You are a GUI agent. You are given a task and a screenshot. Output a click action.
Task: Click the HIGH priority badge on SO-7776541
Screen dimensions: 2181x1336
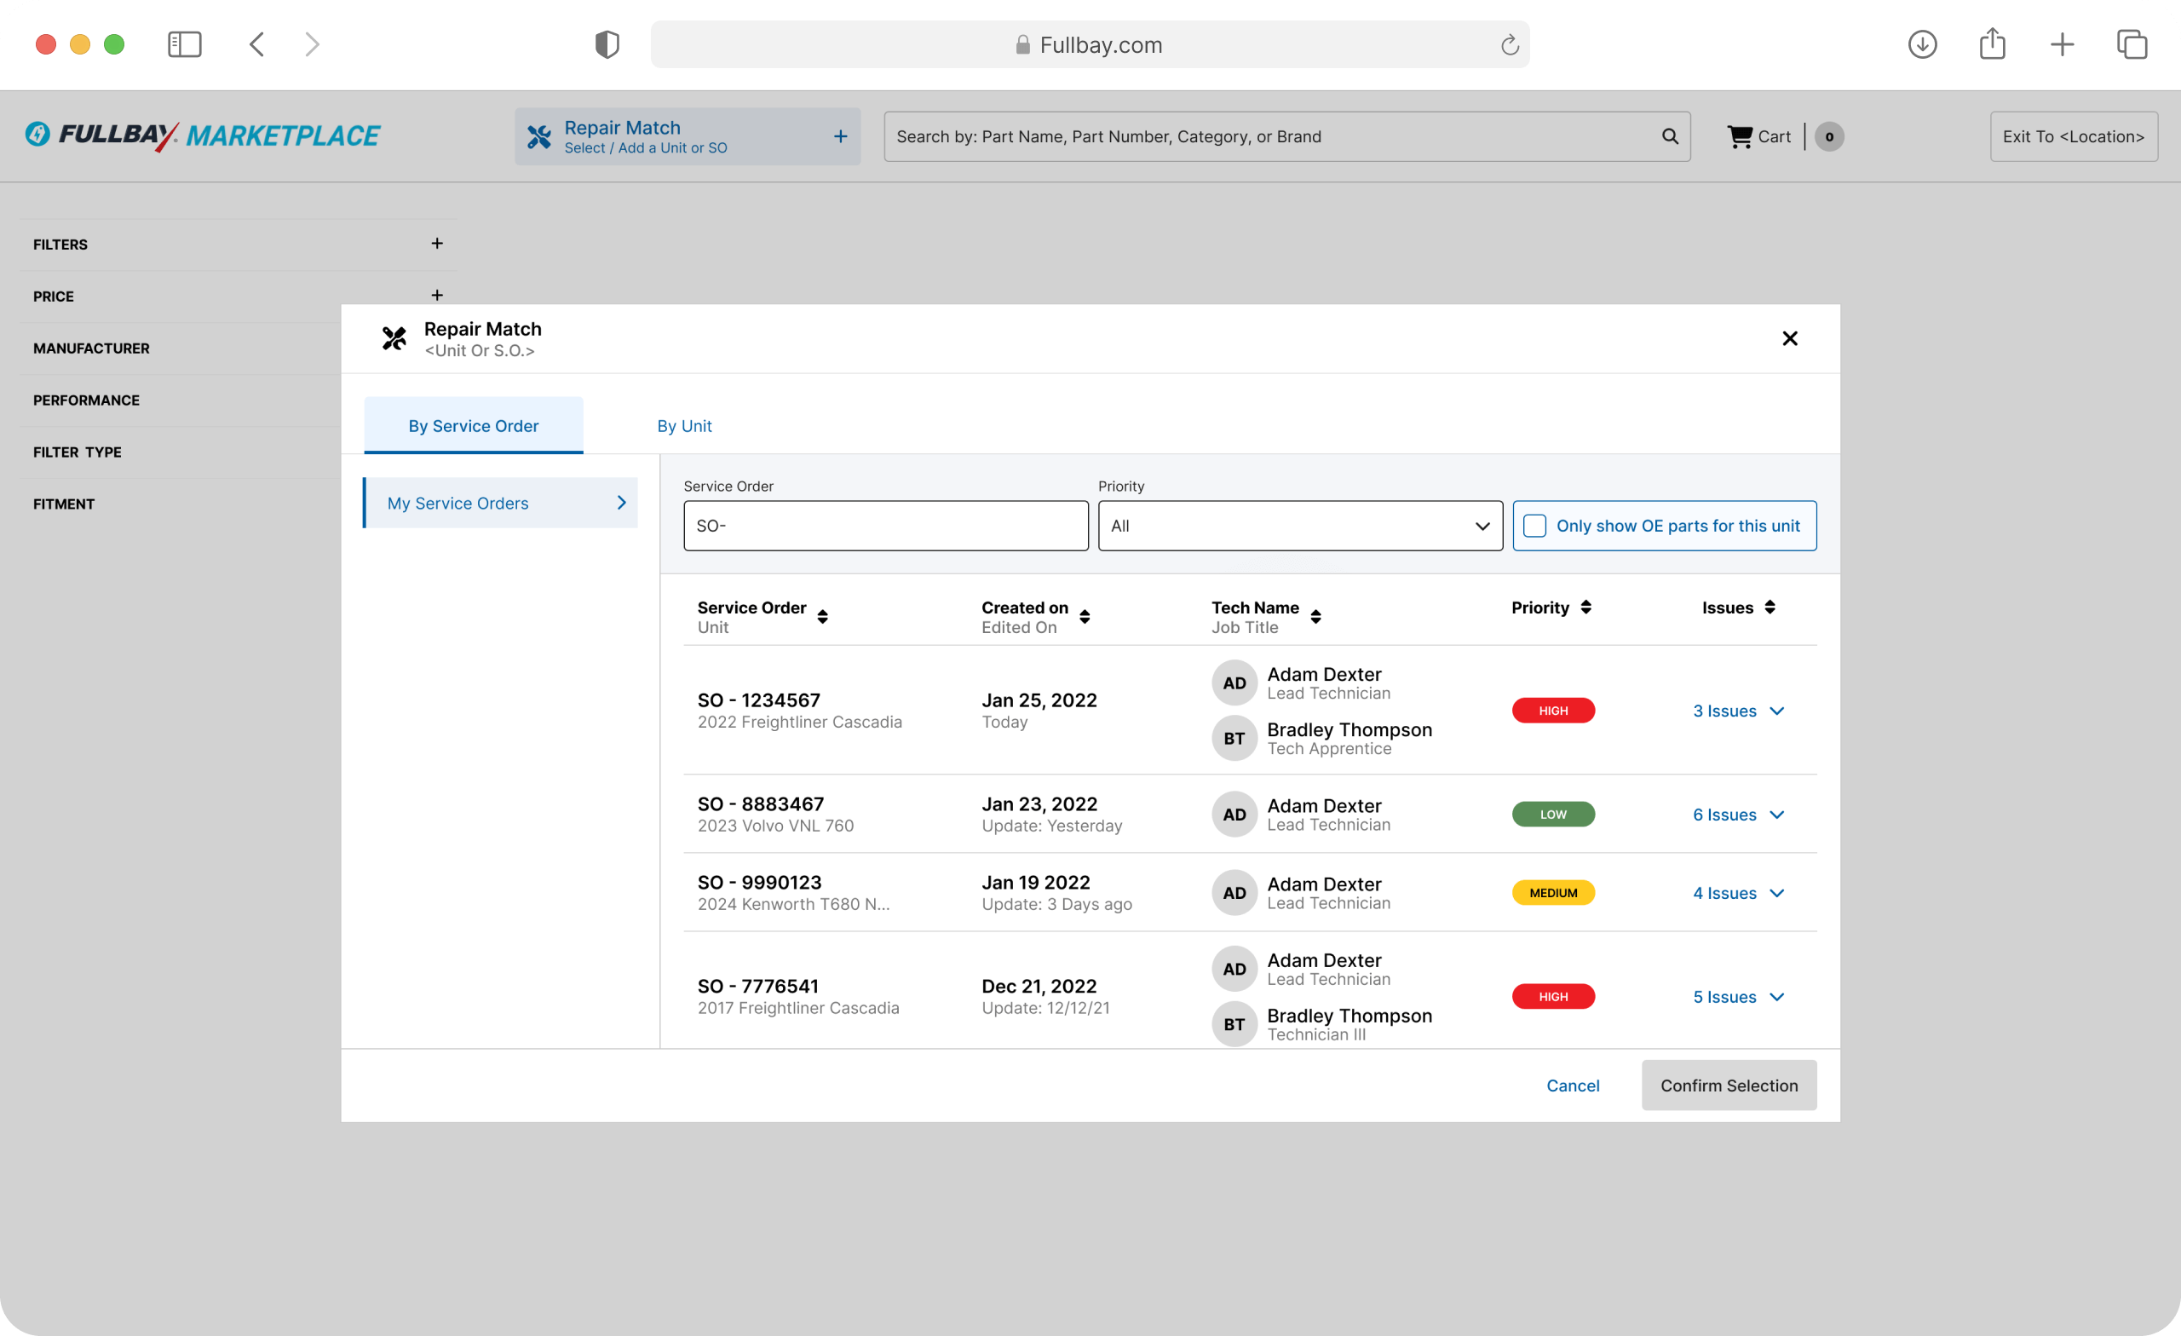[1552, 996]
